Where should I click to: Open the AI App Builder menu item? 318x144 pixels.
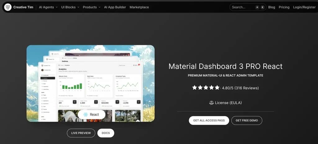point(115,7)
